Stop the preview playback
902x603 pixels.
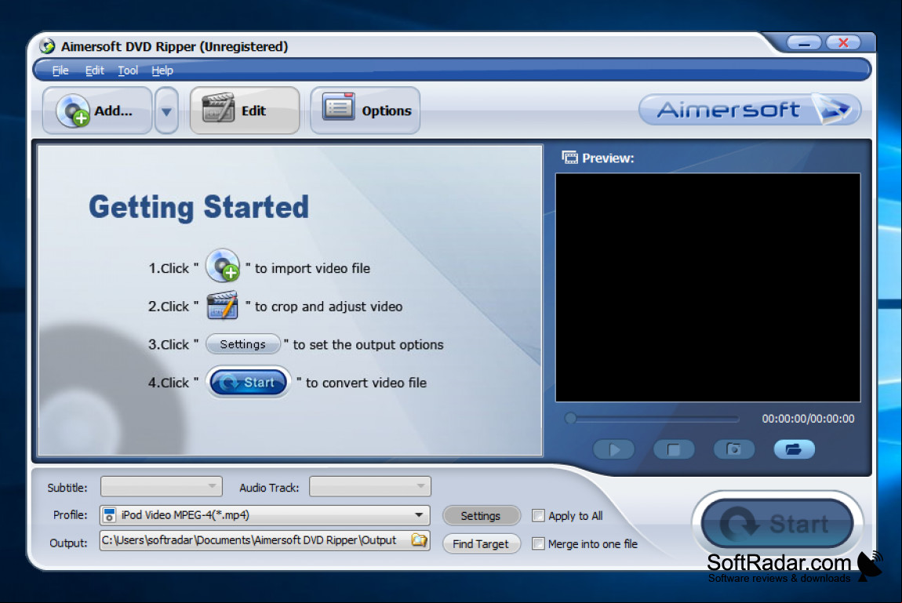(674, 449)
